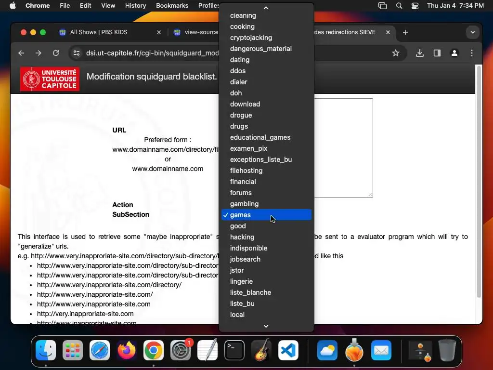
Task: Select 'jstor' in the dropdown
Action: point(266,270)
